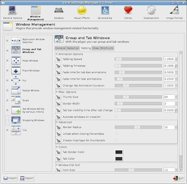Enable Snapping Windows plugin checkbox
Image resolution: width=187 pixels, height=184 pixels.
pos(7,120)
